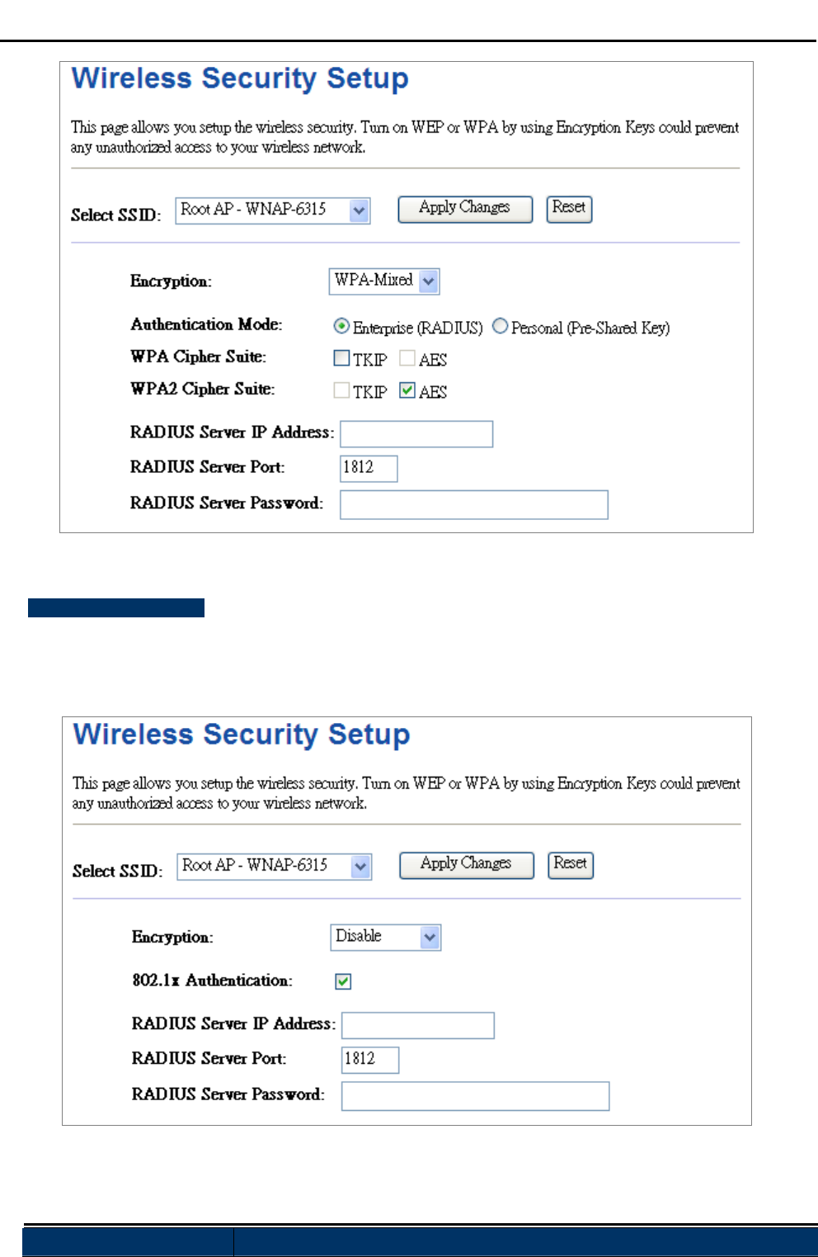Viewport: 818px width, 1257px height.
Task: Check TKIP for WPA2 Cipher Suite
Action: tap(341, 390)
